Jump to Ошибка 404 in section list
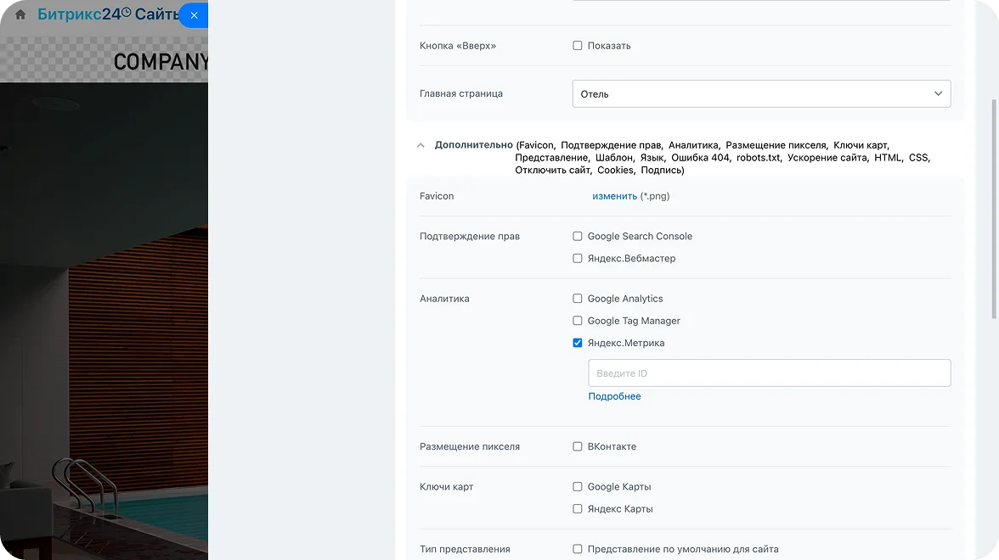Viewport: 999px width, 560px height. [x=701, y=158]
